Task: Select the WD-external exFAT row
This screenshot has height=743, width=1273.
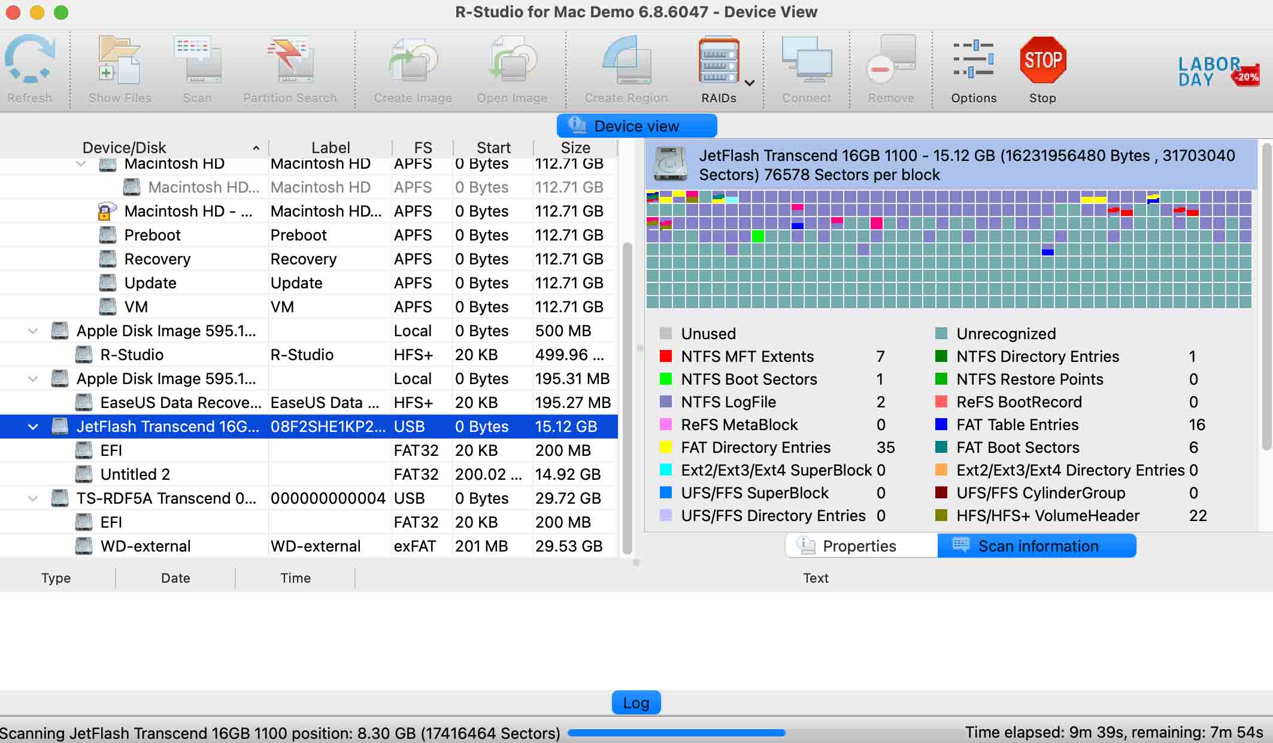Action: click(309, 546)
